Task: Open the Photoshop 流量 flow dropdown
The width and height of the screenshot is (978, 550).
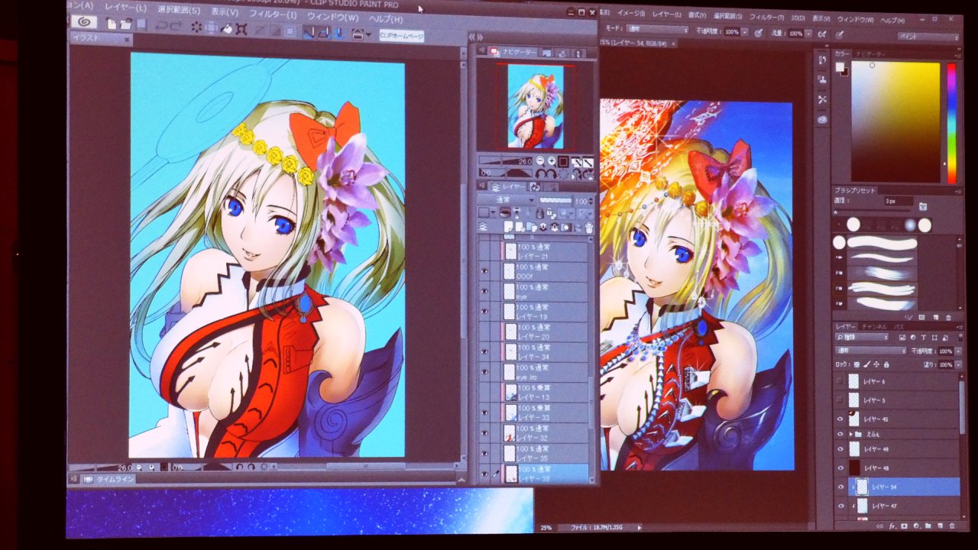Action: click(x=808, y=34)
